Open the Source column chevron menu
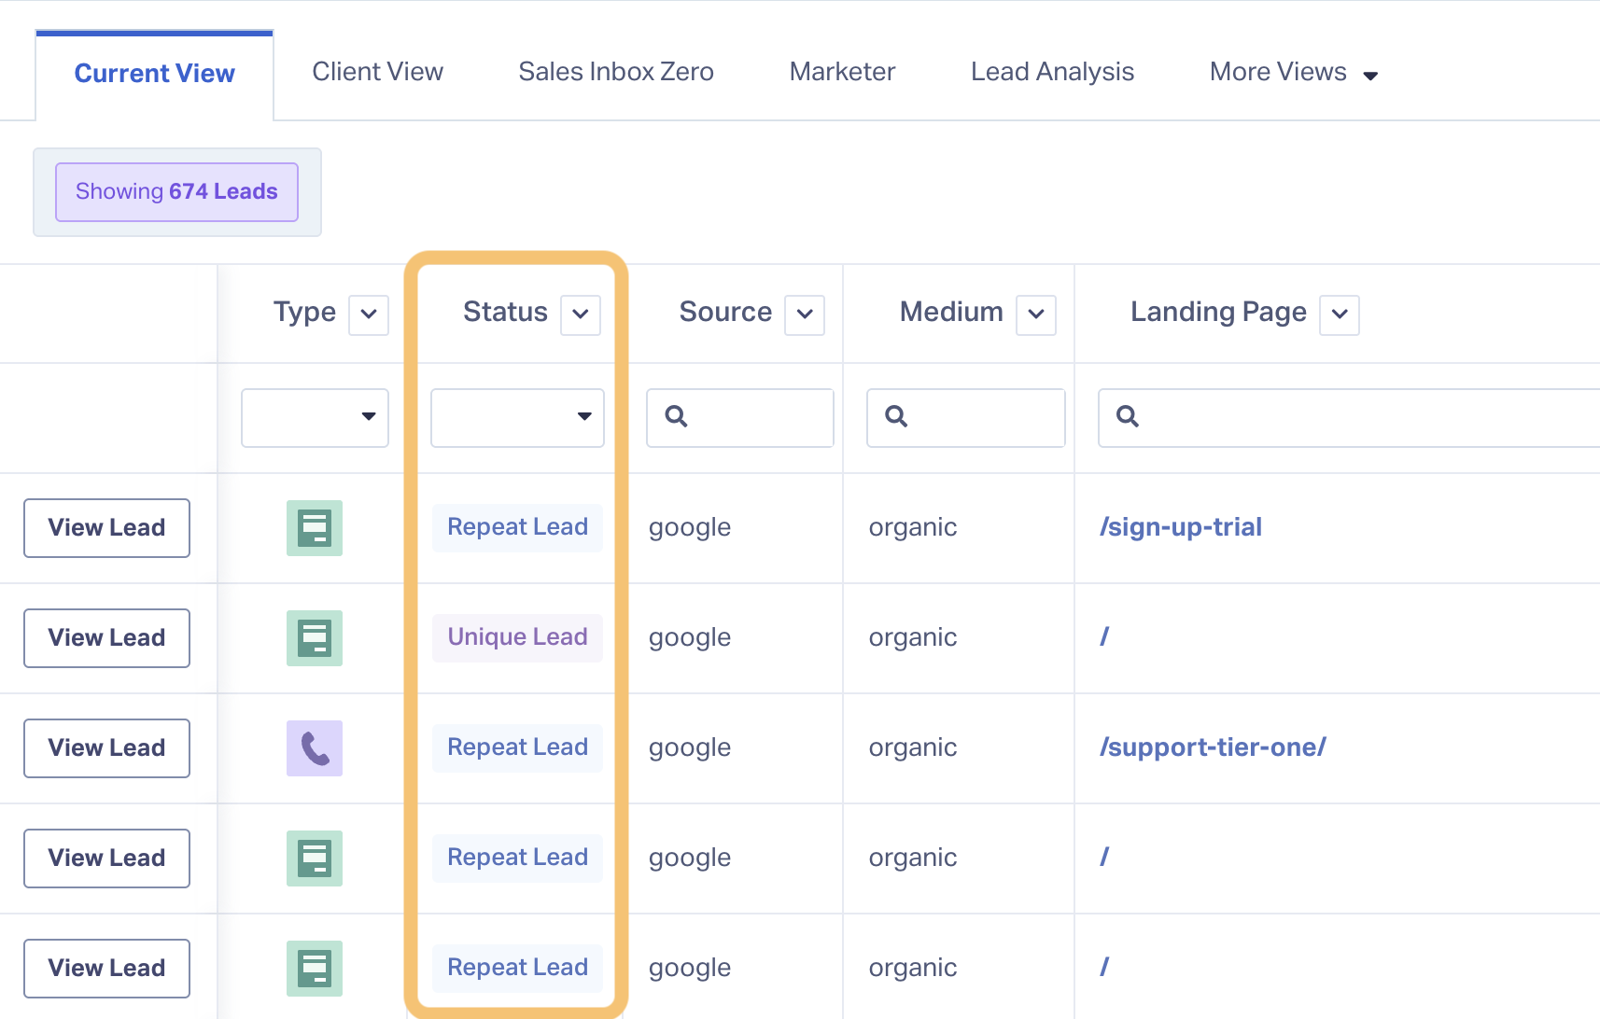Viewport: 1600px width, 1019px height. [805, 314]
